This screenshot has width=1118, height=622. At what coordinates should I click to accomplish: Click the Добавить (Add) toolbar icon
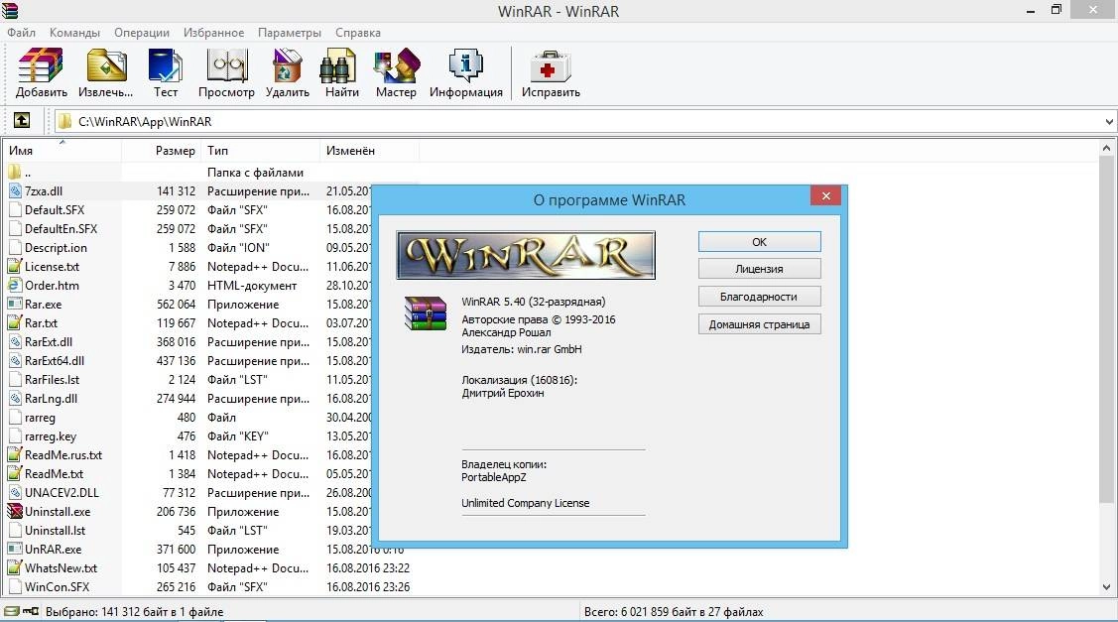pyautogui.click(x=41, y=72)
